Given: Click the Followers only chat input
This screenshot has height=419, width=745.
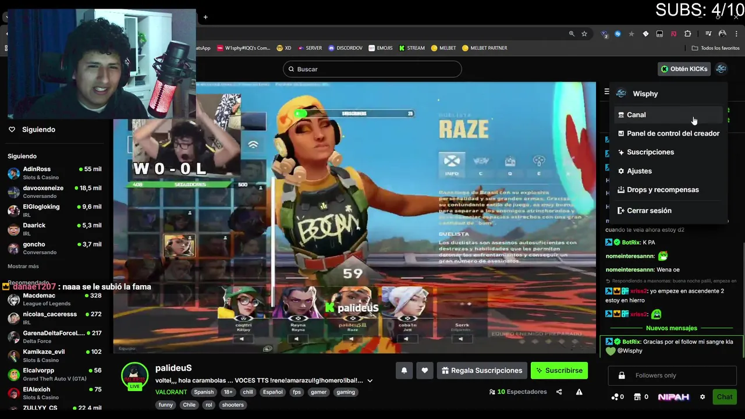Looking at the screenshot, I should coord(672,375).
